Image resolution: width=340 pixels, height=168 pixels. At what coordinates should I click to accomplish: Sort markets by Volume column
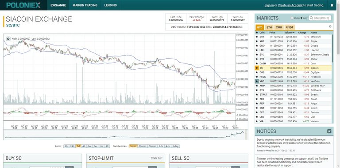pos(289,33)
